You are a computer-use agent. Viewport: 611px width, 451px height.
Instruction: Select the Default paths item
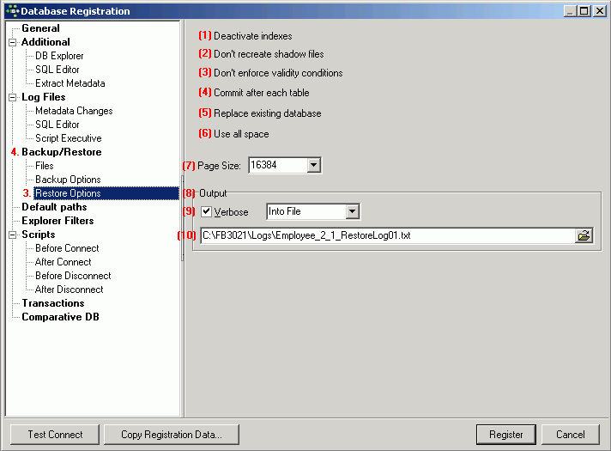pyautogui.click(x=54, y=207)
